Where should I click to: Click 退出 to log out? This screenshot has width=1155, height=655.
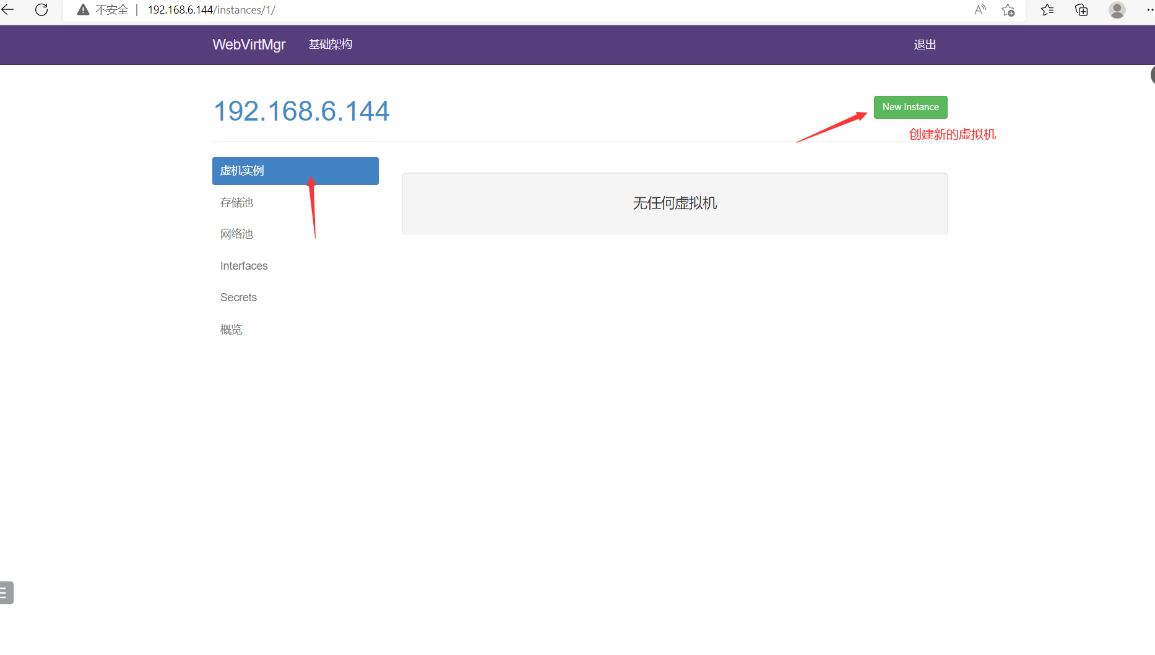point(925,45)
